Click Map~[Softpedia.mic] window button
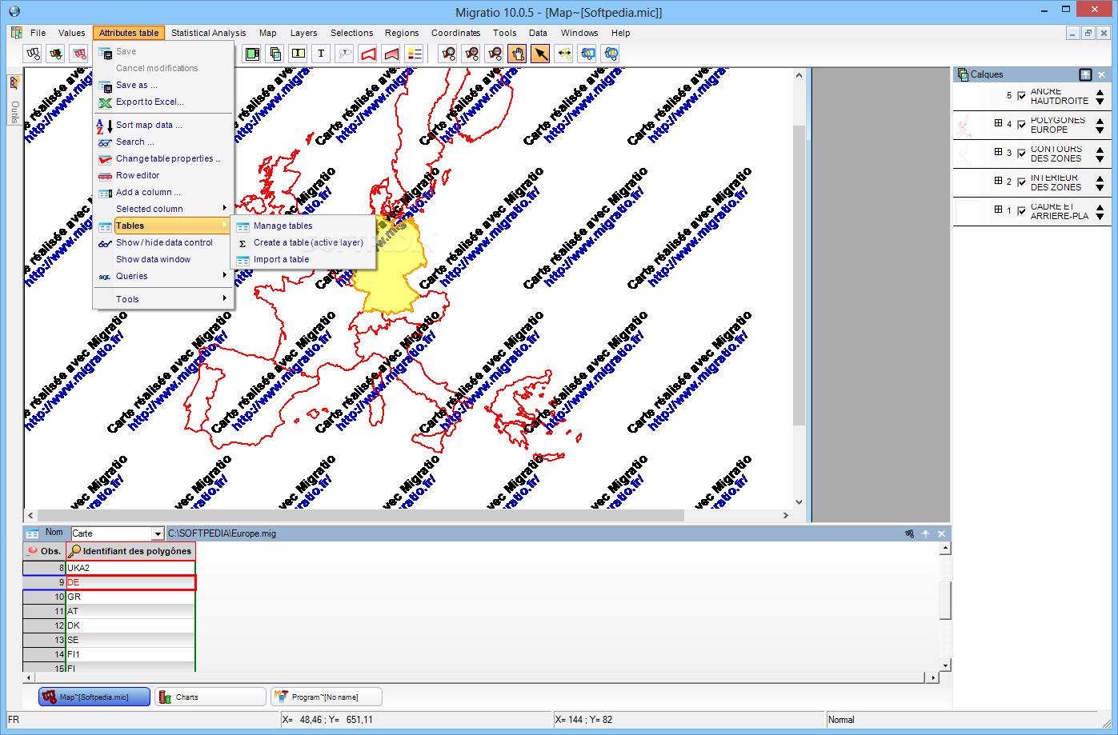 pos(94,697)
